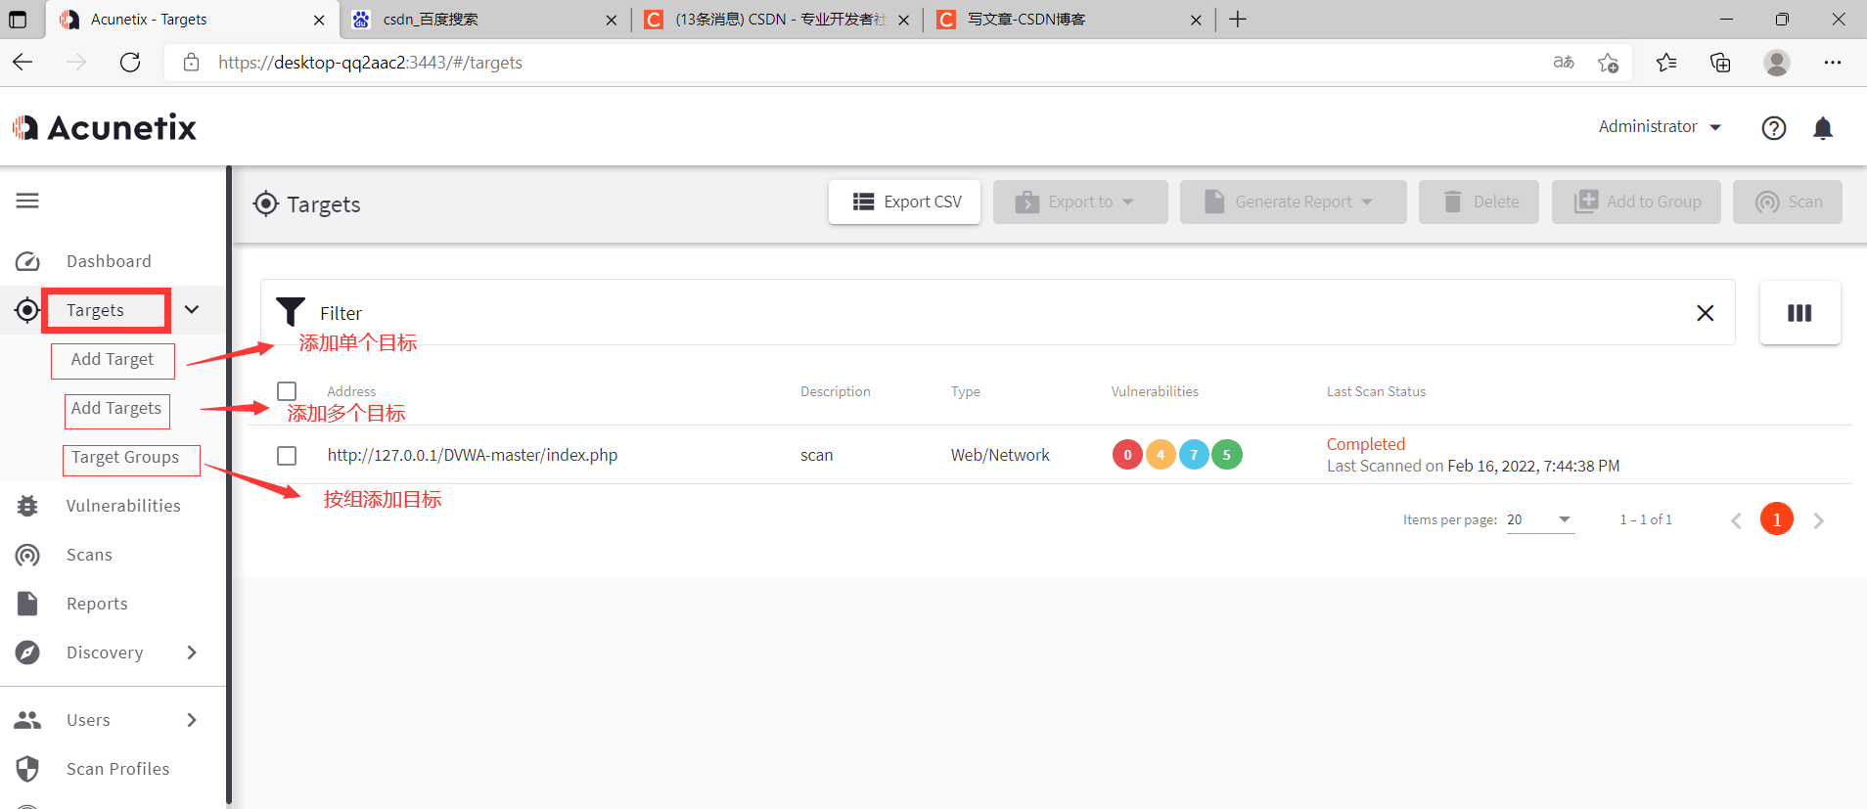This screenshot has height=809, width=1867.
Task: Open the Administrator account dropdown
Action: tap(1660, 127)
